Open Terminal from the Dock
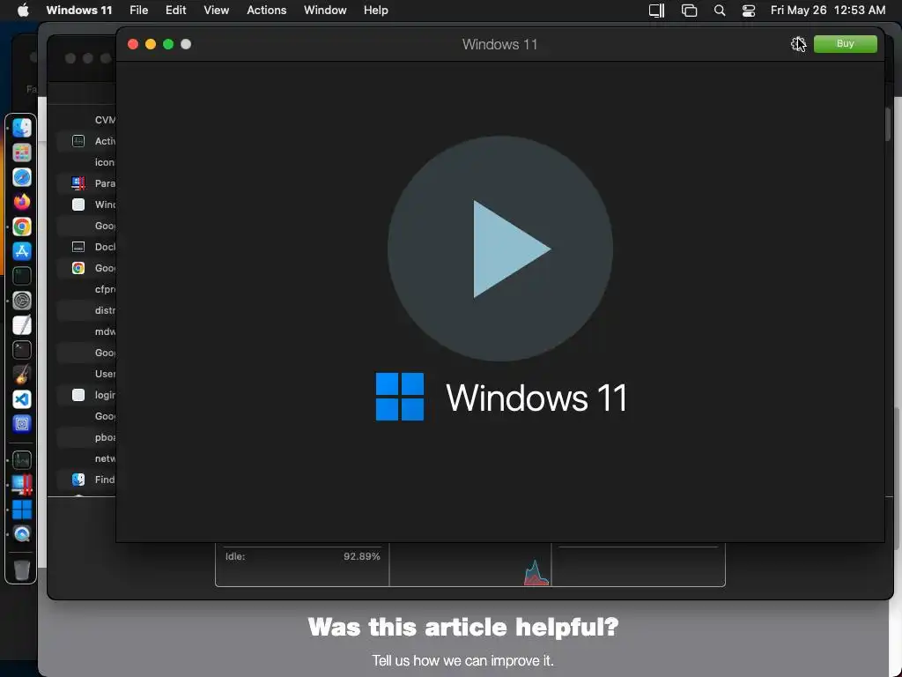The width and height of the screenshot is (902, 677). 22,350
